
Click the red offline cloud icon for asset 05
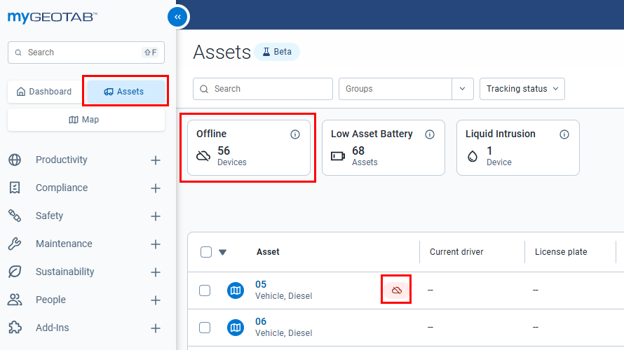[x=396, y=290]
